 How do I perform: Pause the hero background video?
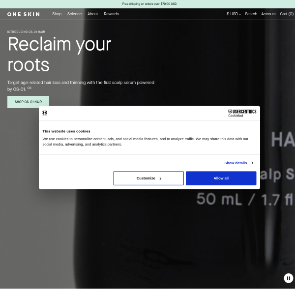(289, 278)
